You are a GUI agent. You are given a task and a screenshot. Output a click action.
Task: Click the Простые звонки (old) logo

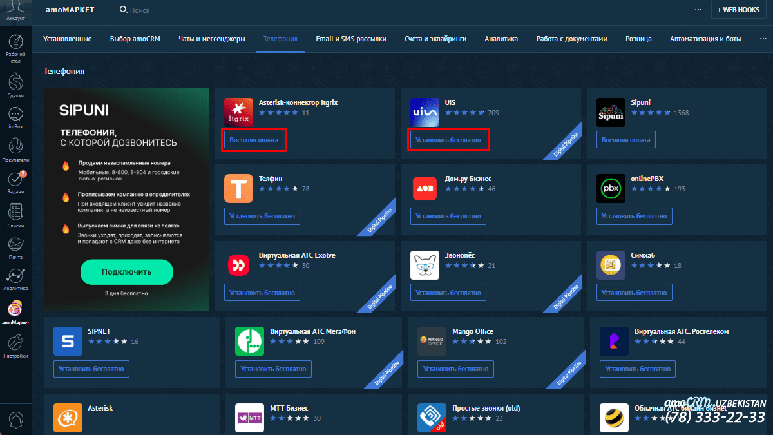point(432,418)
